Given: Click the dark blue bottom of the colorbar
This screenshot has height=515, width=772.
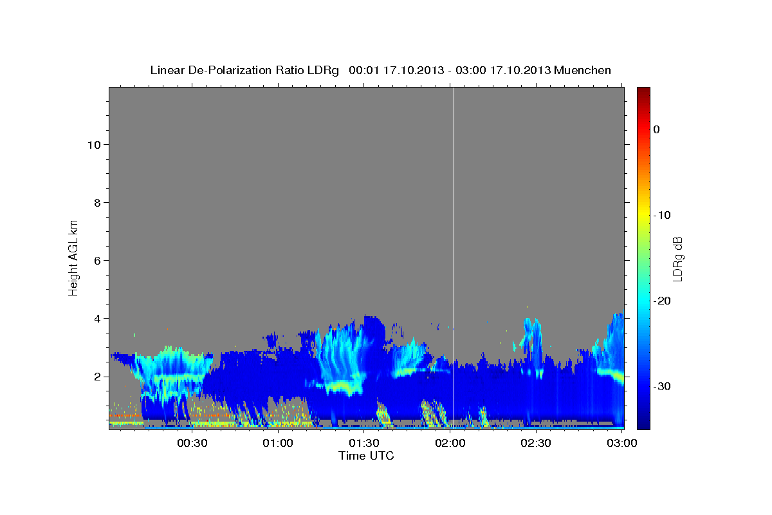Looking at the screenshot, I should pyautogui.click(x=643, y=422).
